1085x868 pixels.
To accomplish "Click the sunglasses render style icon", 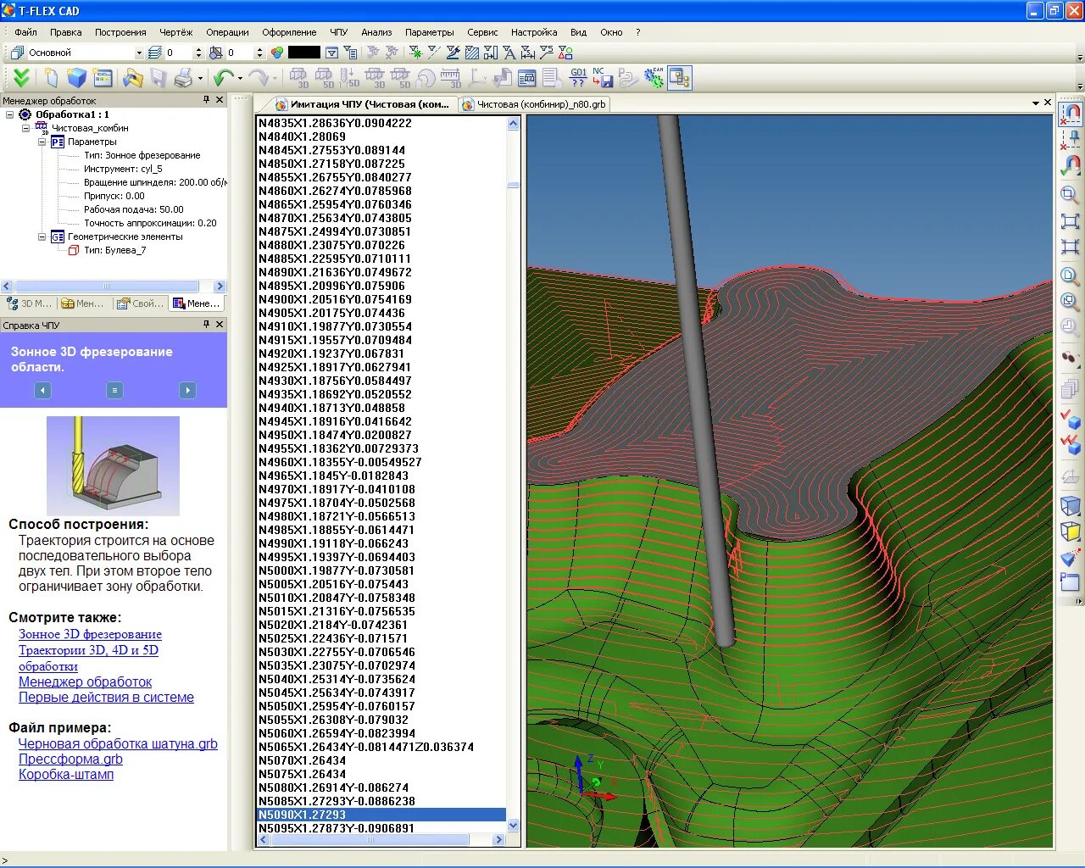I will pos(1071,359).
